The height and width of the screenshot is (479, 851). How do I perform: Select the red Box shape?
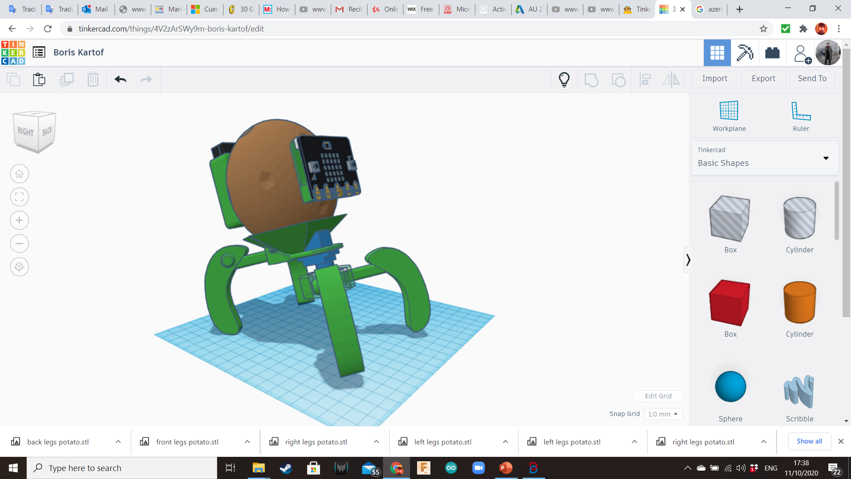tap(730, 302)
